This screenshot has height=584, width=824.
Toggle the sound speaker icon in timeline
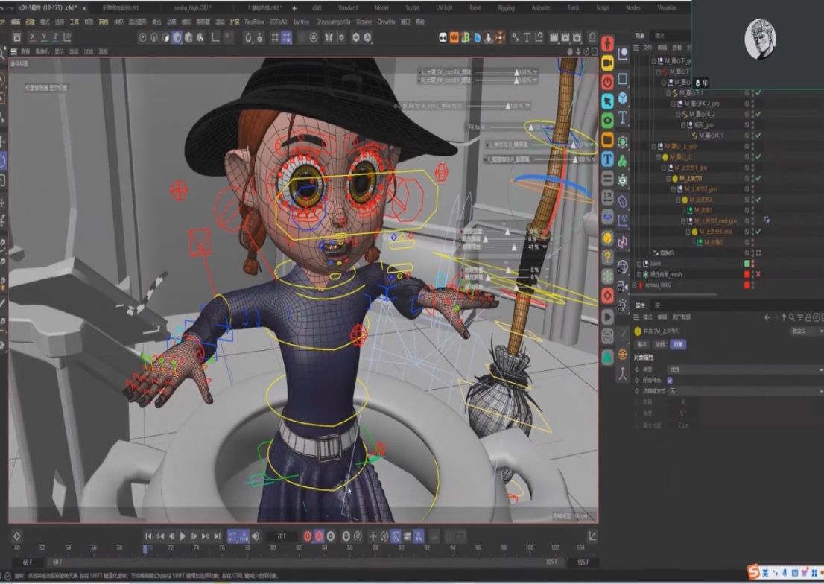point(256,536)
